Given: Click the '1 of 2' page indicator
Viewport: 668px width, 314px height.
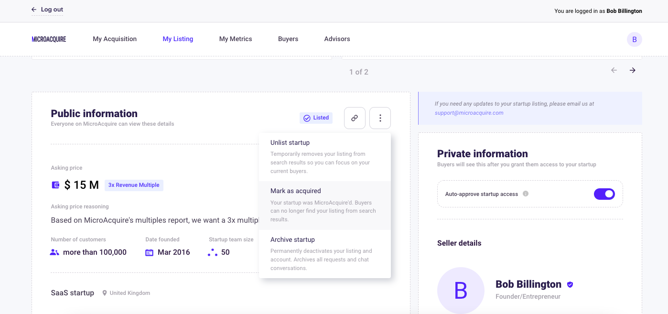Looking at the screenshot, I should point(359,72).
